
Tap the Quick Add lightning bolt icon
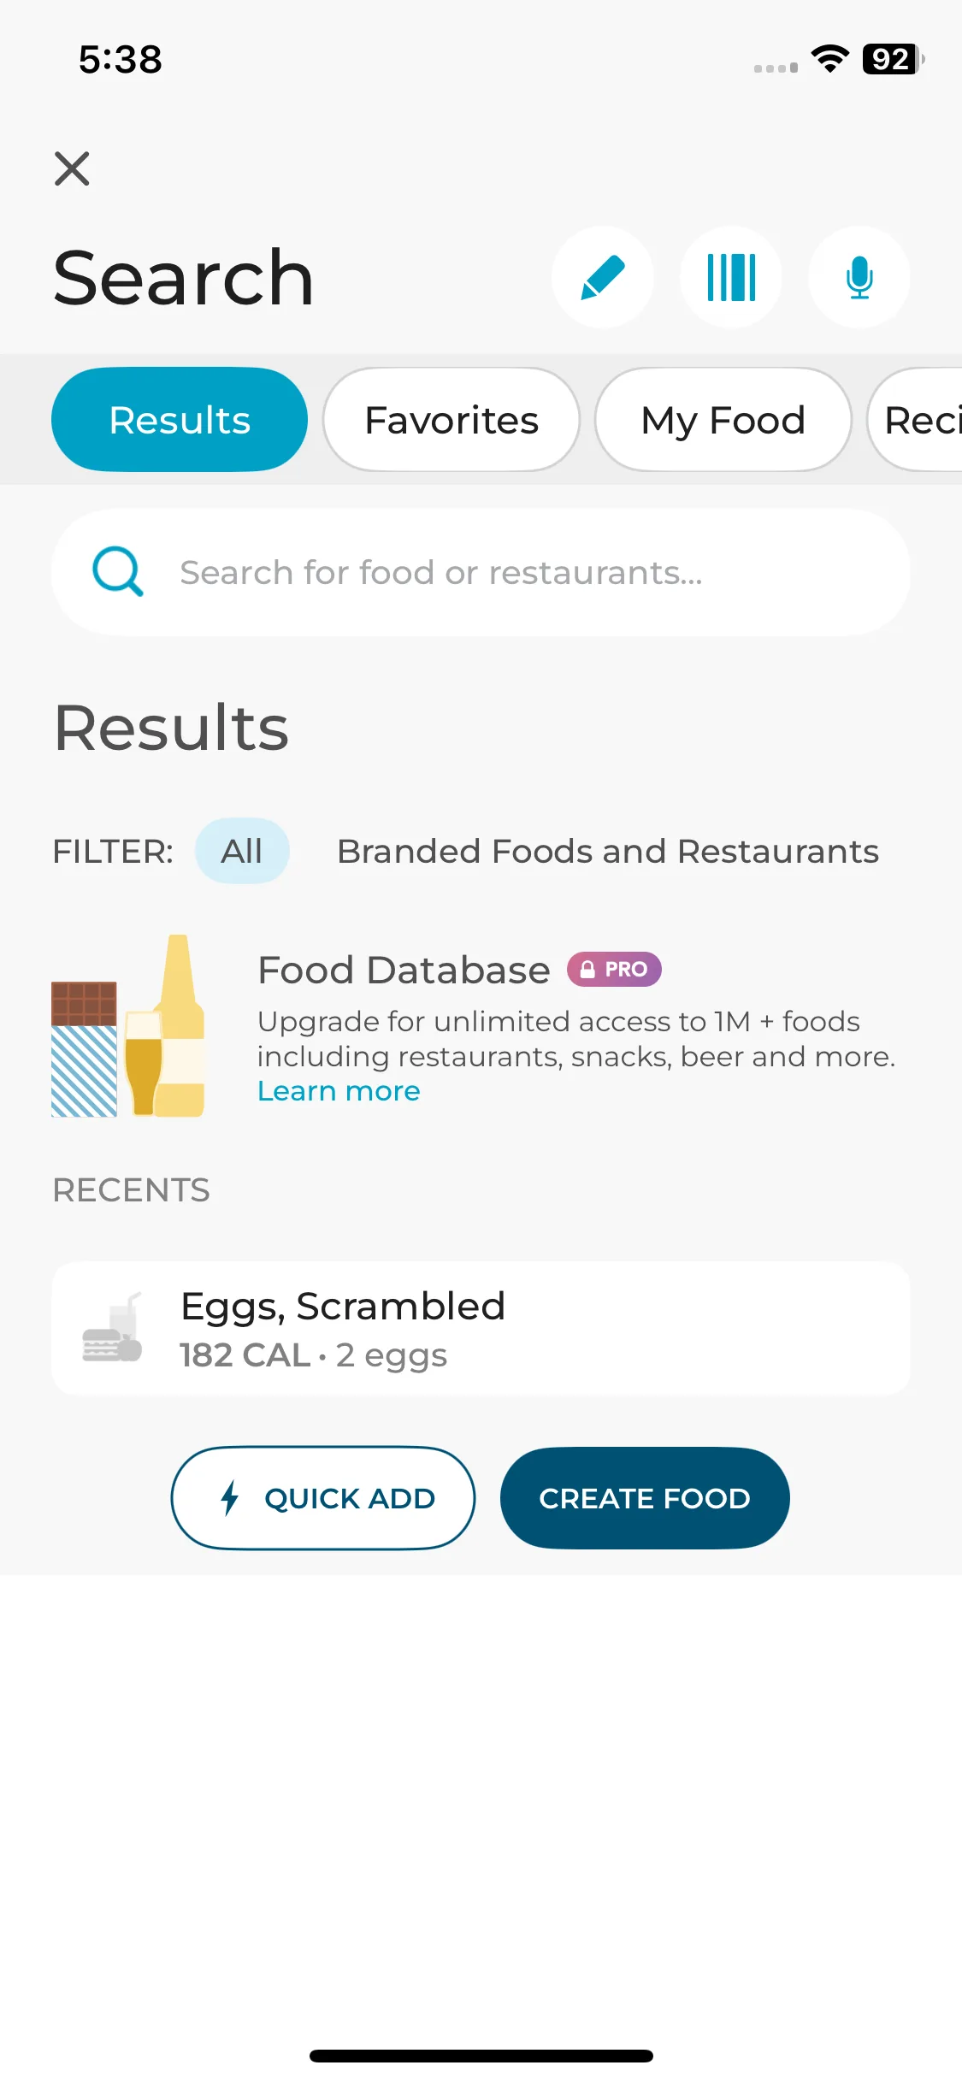point(229,1498)
